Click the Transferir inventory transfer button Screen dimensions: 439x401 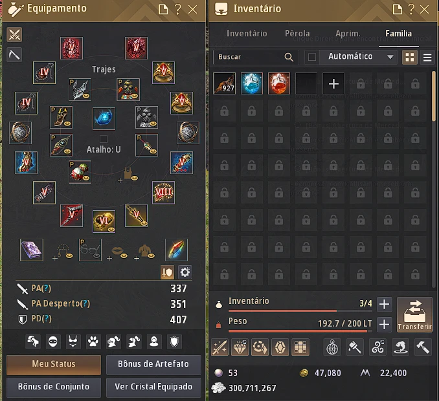(414, 314)
